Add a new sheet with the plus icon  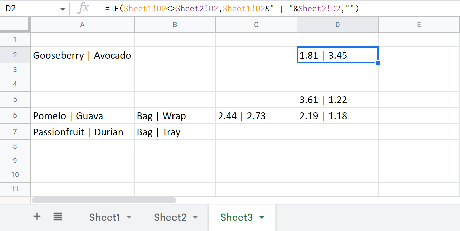point(37,217)
